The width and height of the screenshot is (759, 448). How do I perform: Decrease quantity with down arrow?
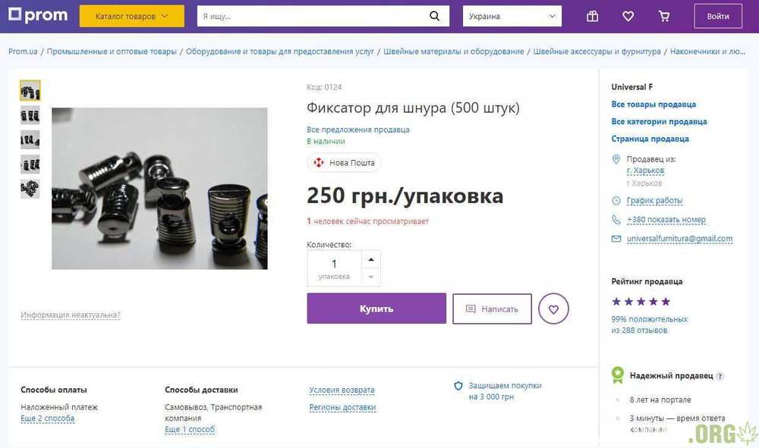pos(370,277)
